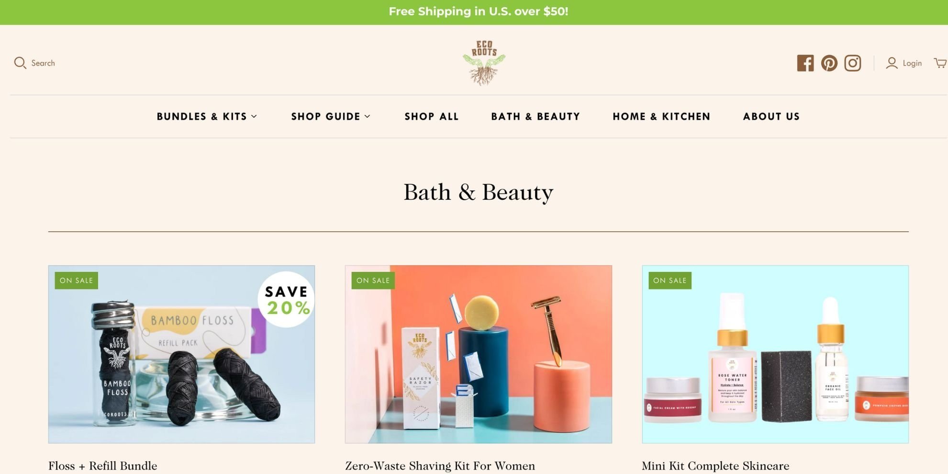Open the Instagram icon link
The width and height of the screenshot is (948, 474).
853,63
